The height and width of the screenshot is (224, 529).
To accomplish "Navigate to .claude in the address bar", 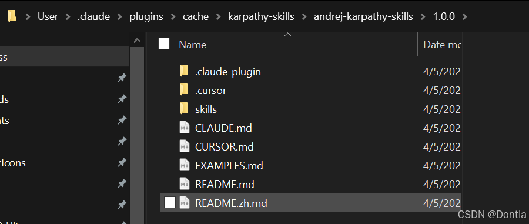I will point(94,16).
